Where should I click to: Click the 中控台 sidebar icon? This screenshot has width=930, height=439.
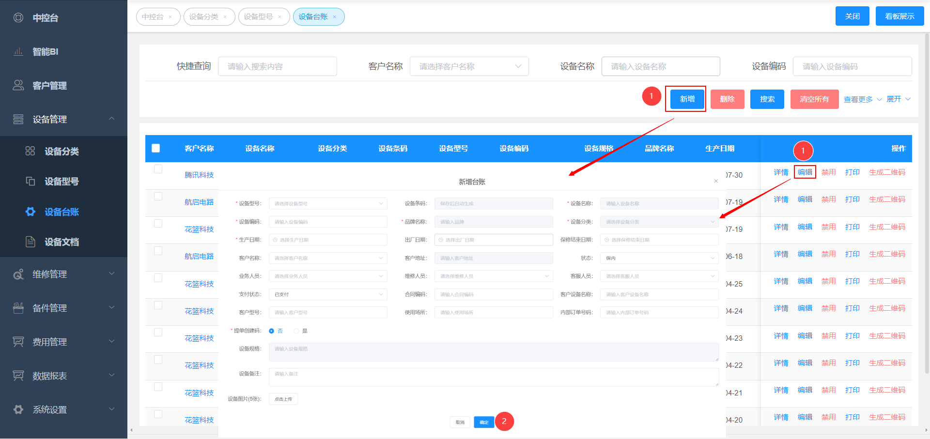pos(18,18)
